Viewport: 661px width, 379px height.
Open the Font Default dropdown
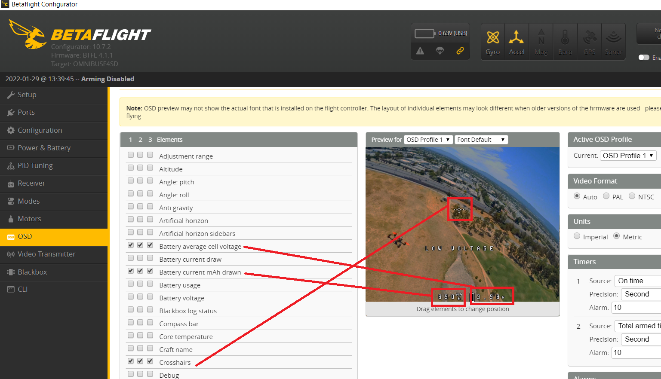(481, 140)
